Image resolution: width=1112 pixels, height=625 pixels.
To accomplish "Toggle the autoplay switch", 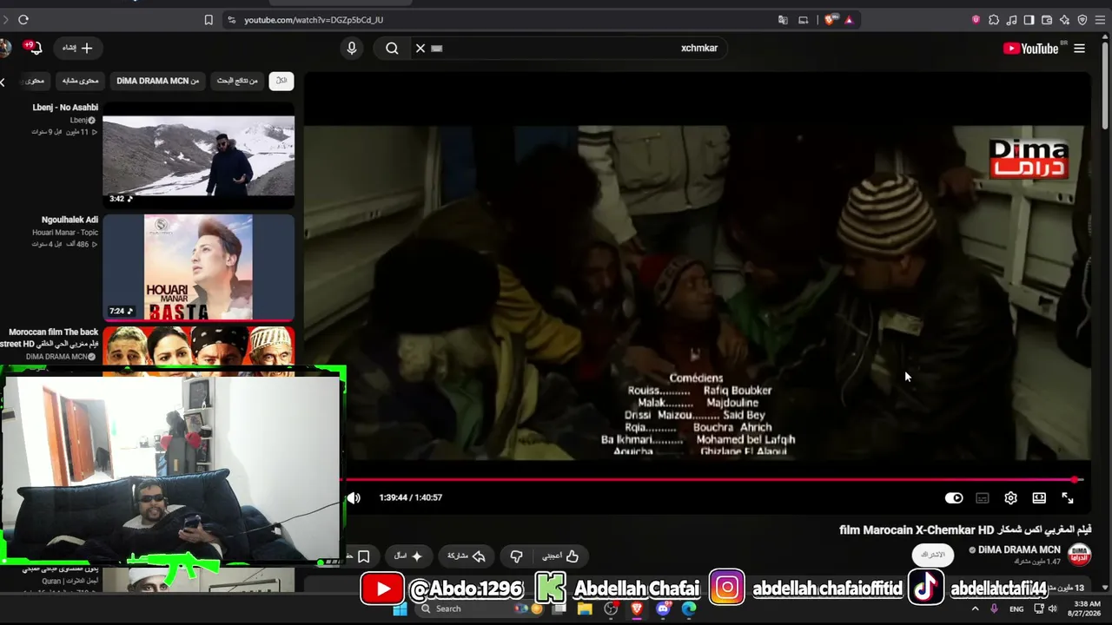I will click(x=954, y=498).
